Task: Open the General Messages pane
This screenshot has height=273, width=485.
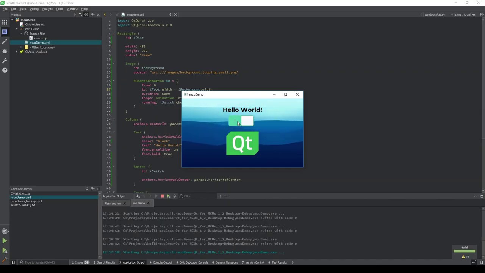Action: pos(225,262)
